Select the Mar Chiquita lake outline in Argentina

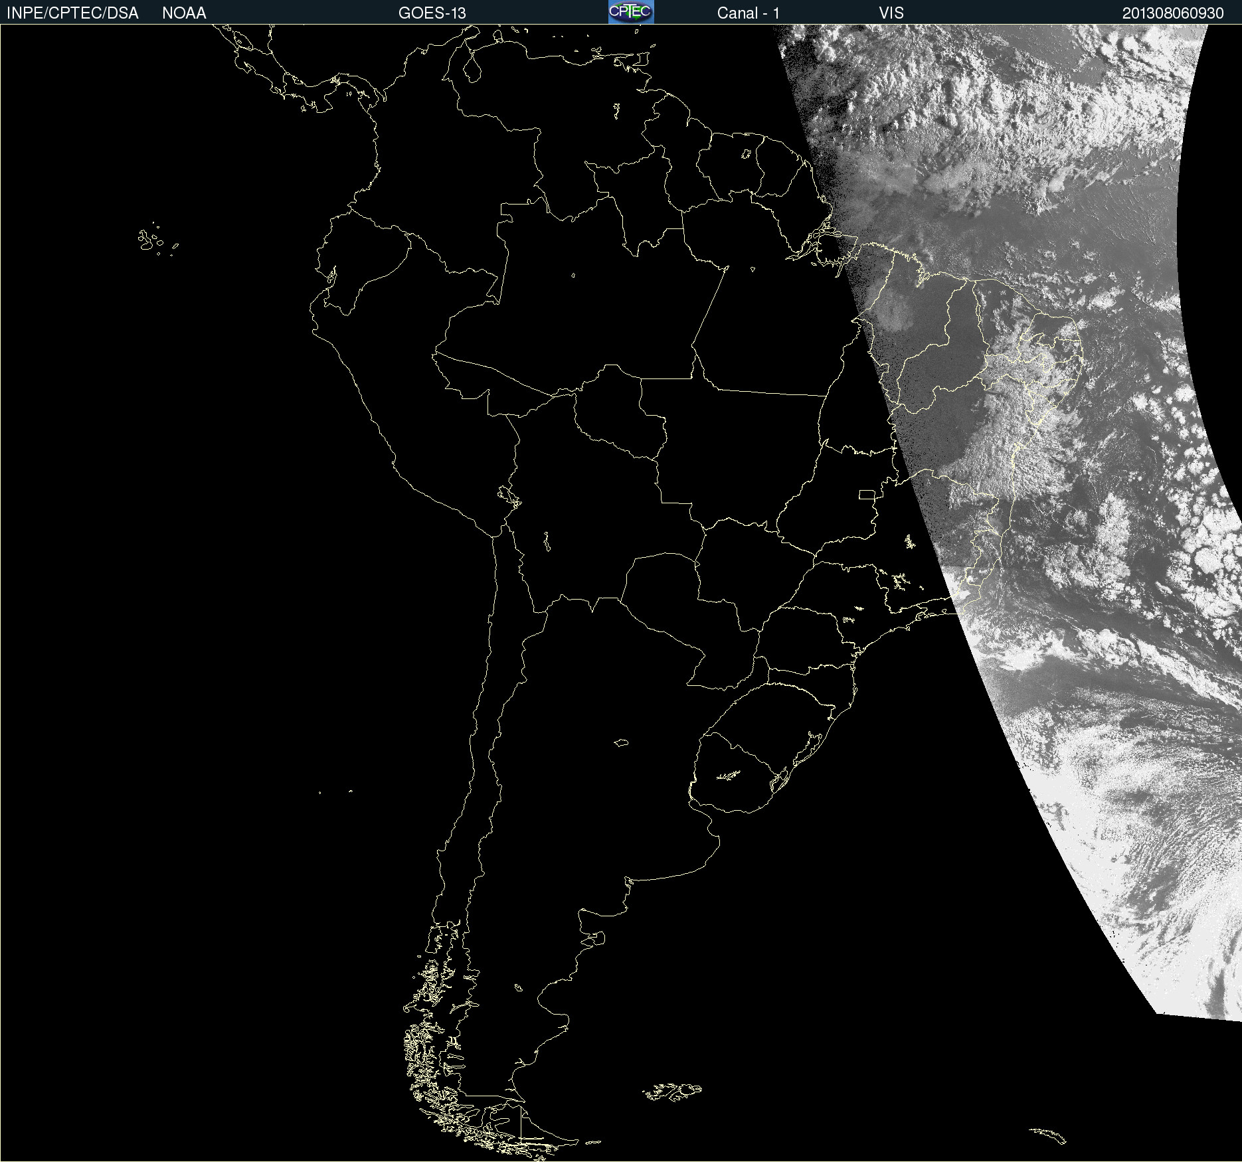point(621,742)
